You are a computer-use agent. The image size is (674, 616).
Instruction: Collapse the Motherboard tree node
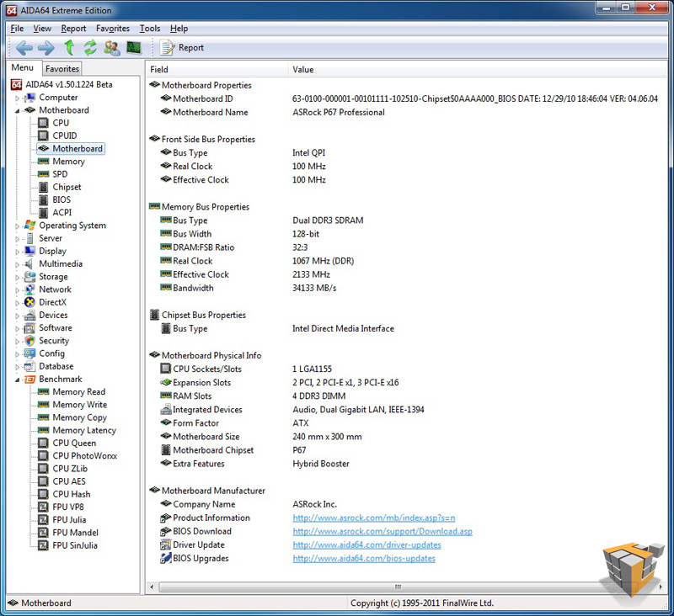(17, 111)
